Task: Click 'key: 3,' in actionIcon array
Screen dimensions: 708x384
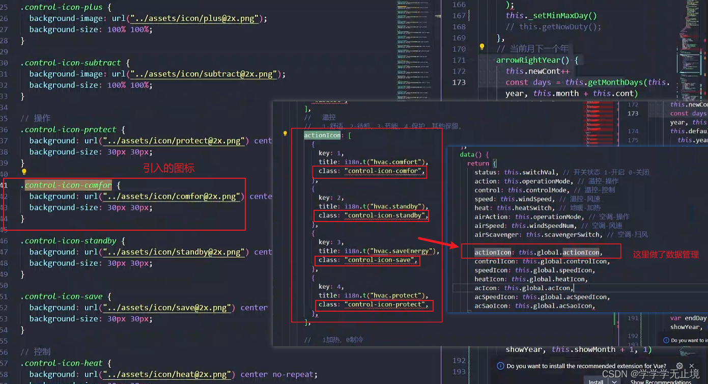Action: pyautogui.click(x=331, y=242)
